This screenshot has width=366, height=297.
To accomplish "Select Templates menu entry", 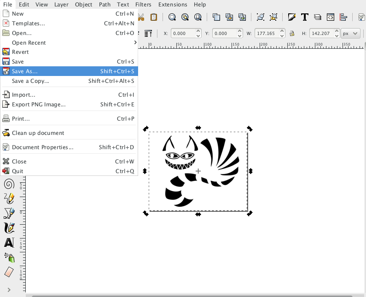I will click(69, 23).
